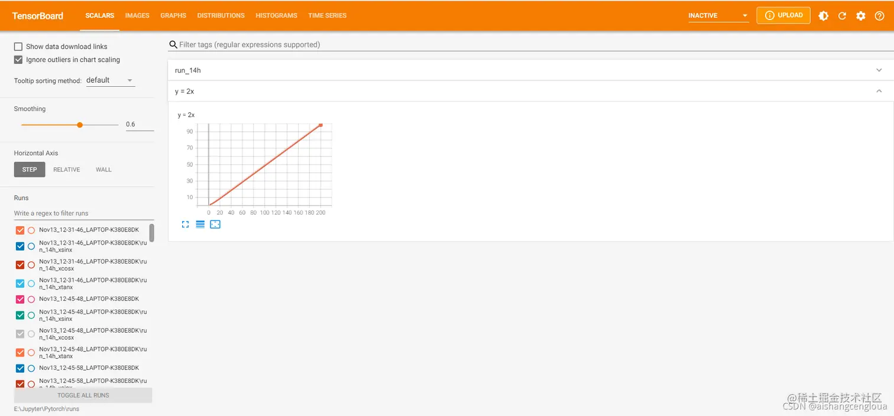
Task: Uncheck Ignore outliers in chart scaling
Action: point(18,60)
